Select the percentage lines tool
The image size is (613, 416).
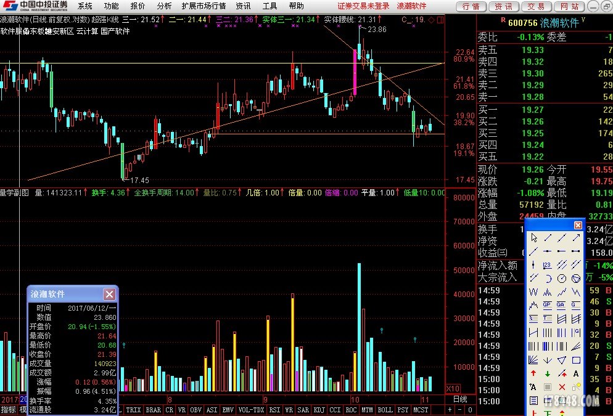click(533, 319)
